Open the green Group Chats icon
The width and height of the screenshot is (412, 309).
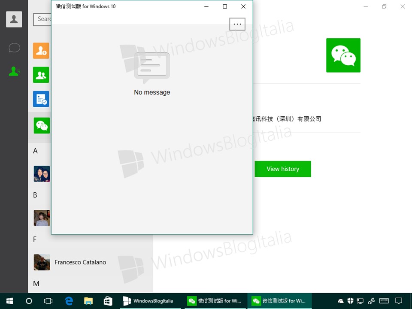tap(41, 75)
